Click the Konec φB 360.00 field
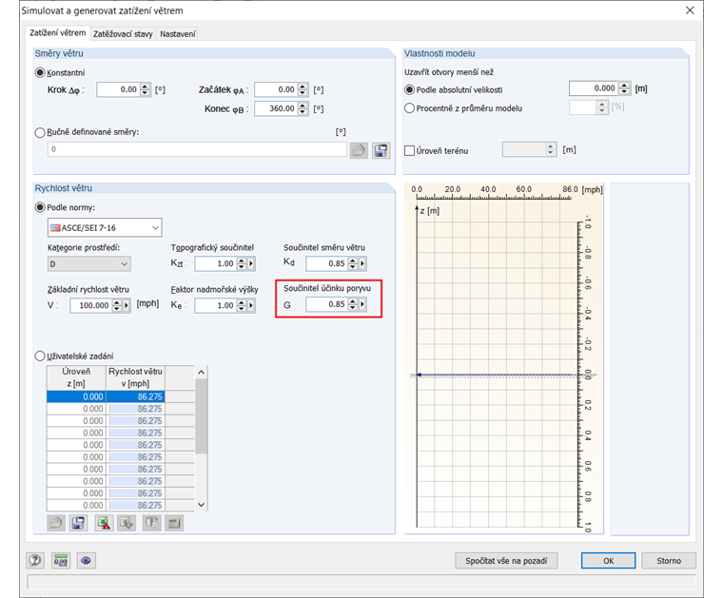723x598 pixels. [x=276, y=108]
